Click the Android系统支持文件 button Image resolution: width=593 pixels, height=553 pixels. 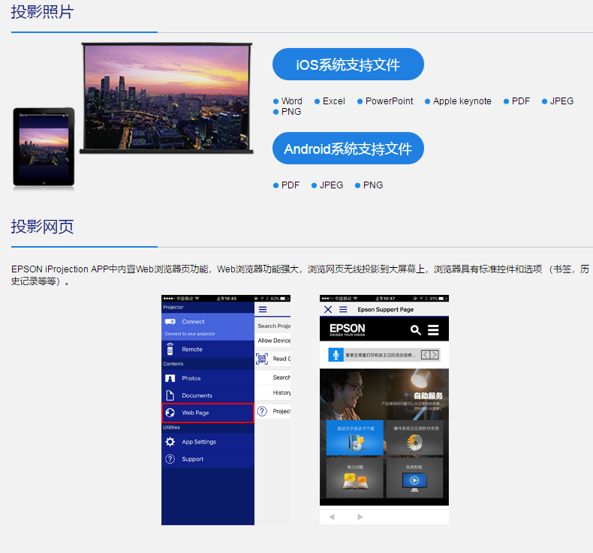(348, 149)
